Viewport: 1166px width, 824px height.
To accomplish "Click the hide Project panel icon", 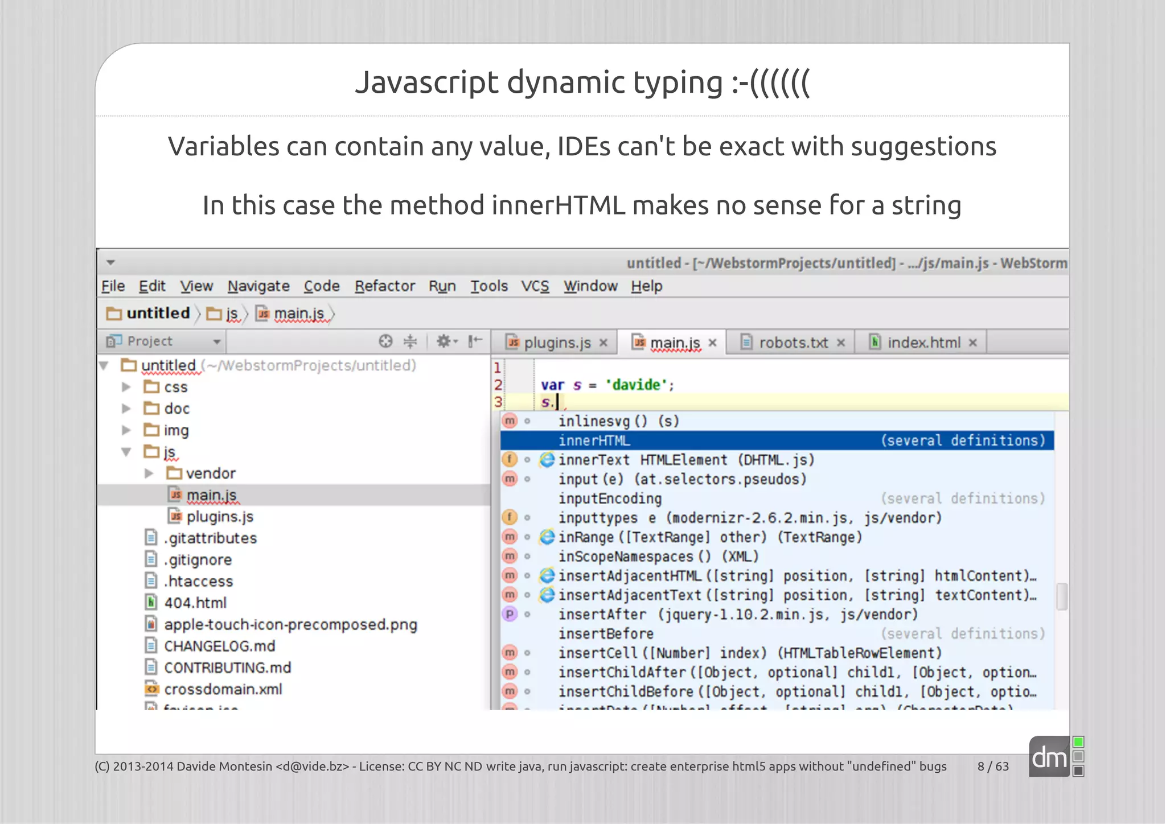I will click(475, 341).
